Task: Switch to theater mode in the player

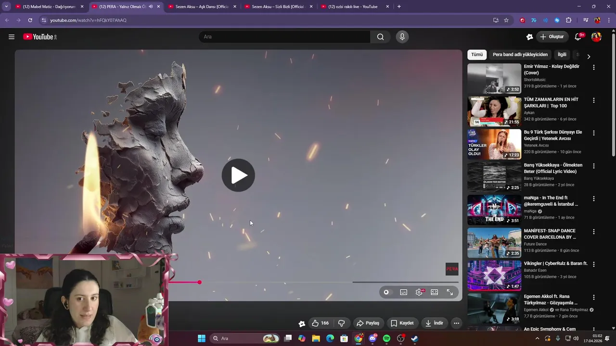Action: pos(435,292)
